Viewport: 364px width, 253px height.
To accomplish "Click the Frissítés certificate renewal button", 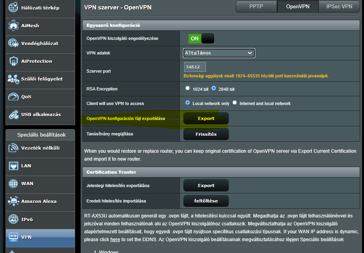I will pos(206,134).
